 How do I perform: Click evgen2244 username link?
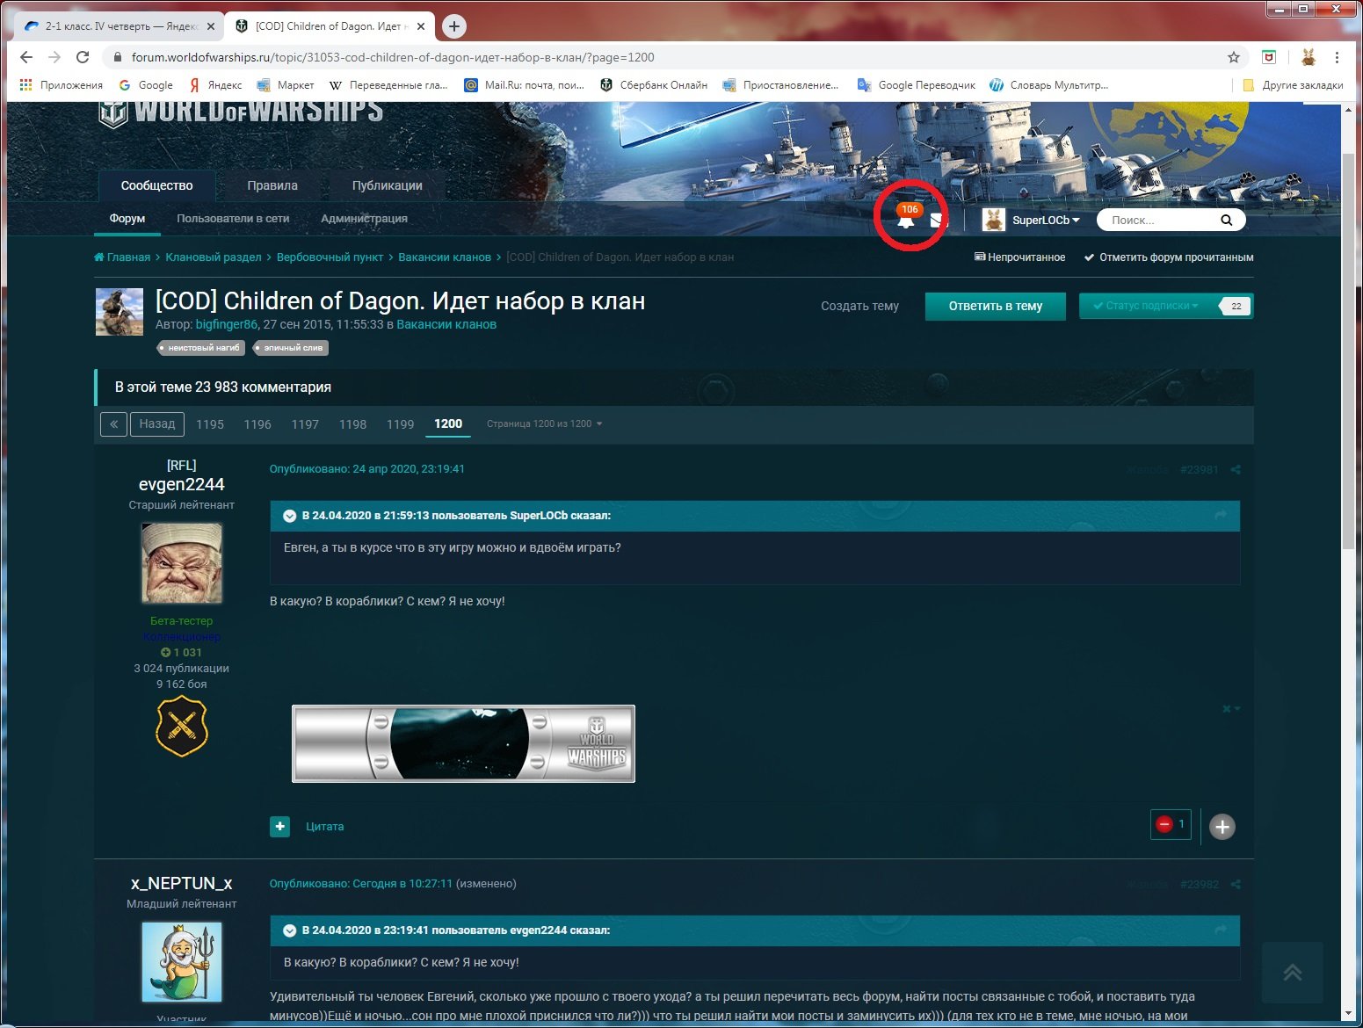tap(182, 484)
